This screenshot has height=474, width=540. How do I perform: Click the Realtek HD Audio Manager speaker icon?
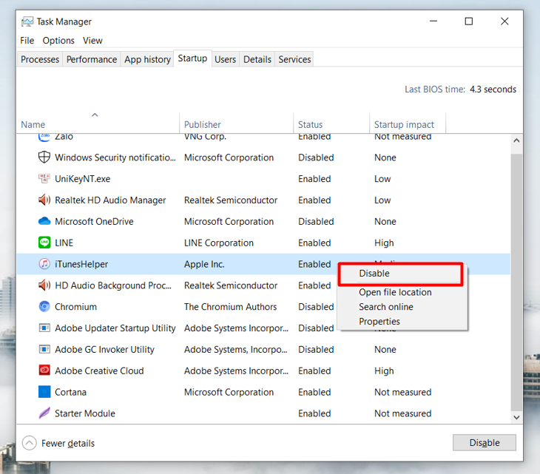(44, 200)
